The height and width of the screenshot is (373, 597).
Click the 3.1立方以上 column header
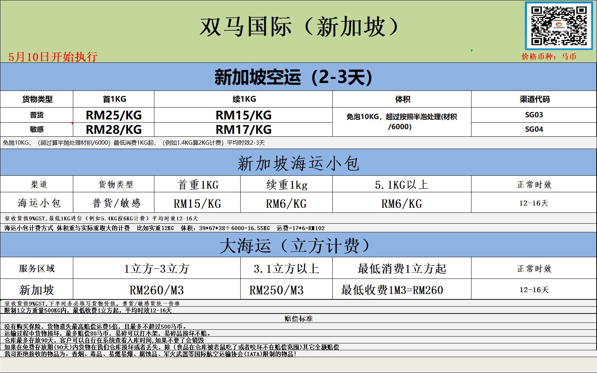(x=286, y=268)
